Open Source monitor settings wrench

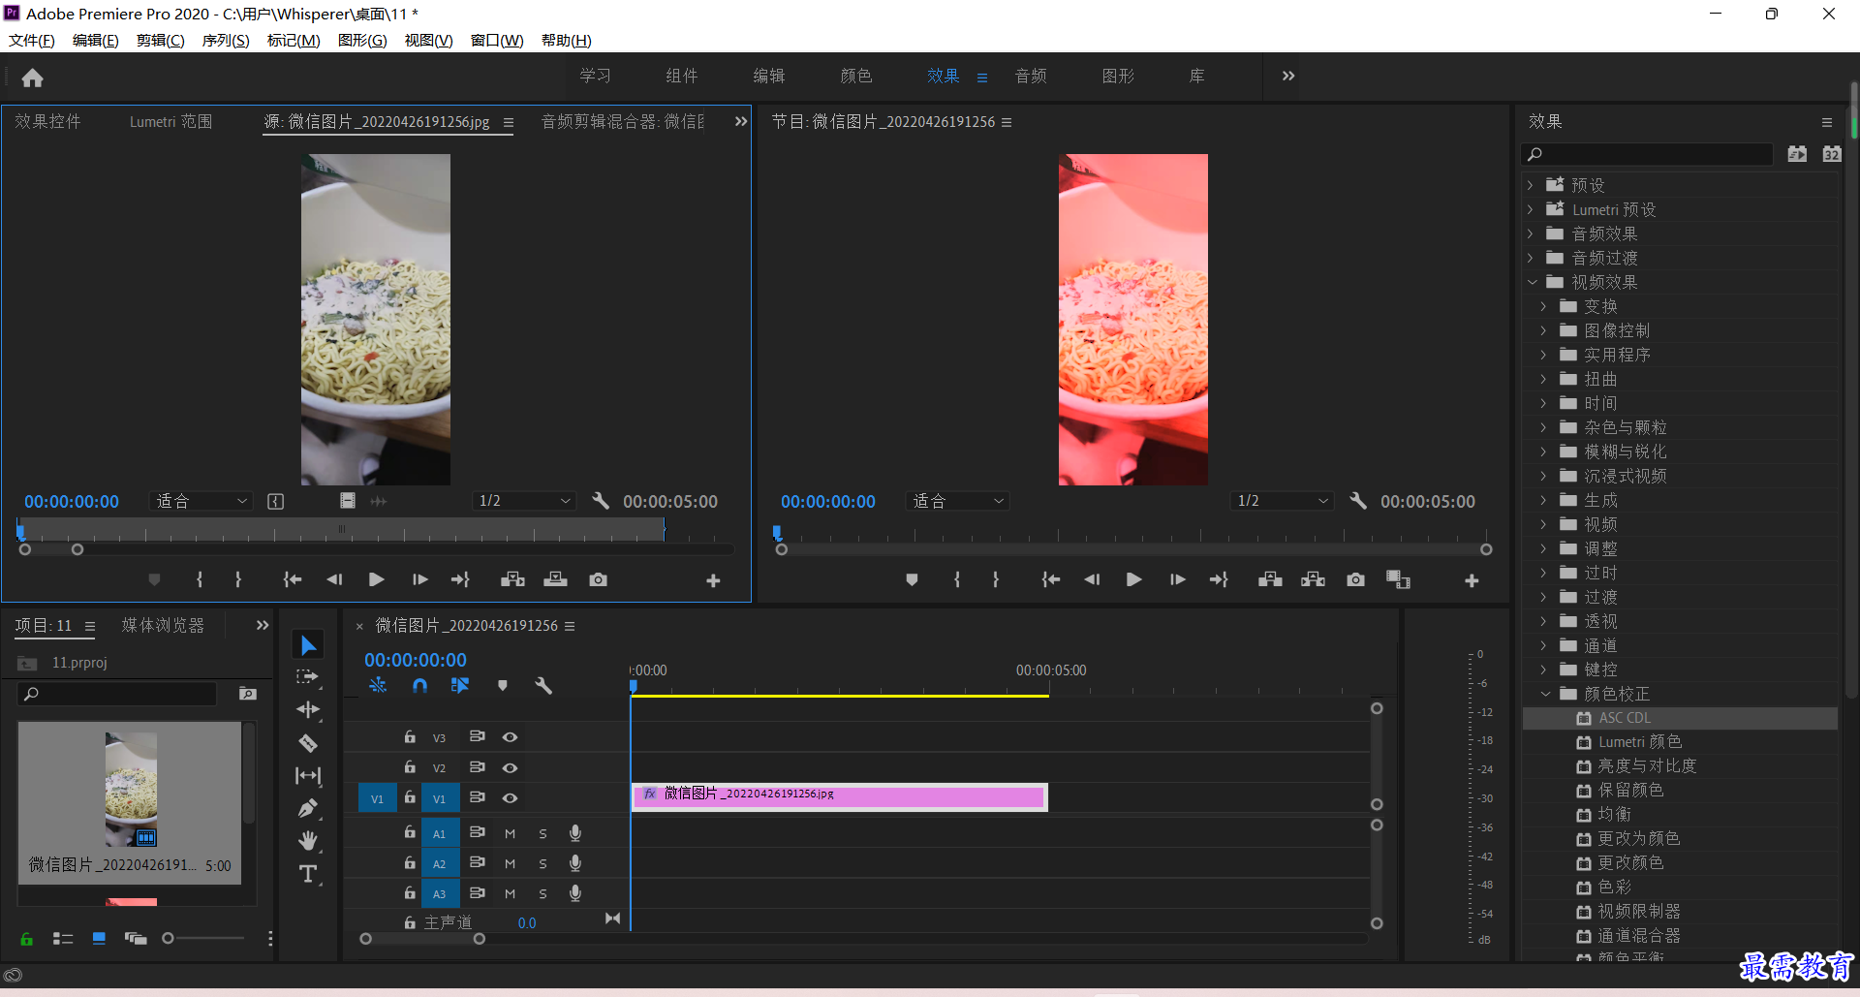(601, 501)
